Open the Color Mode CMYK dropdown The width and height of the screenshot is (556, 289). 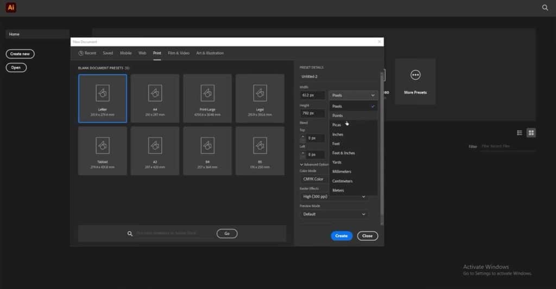(314, 179)
